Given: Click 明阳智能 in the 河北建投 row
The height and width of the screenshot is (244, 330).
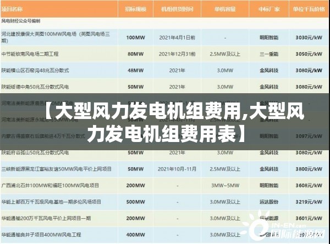Looking at the screenshot, I should click(x=269, y=37).
